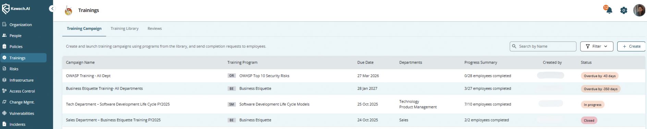Open the notifications bell with 12 badge
This screenshot has width=647, height=129.
(608, 10)
